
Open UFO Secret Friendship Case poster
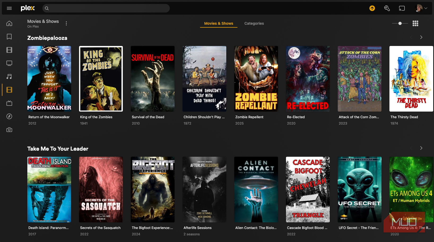point(359,189)
